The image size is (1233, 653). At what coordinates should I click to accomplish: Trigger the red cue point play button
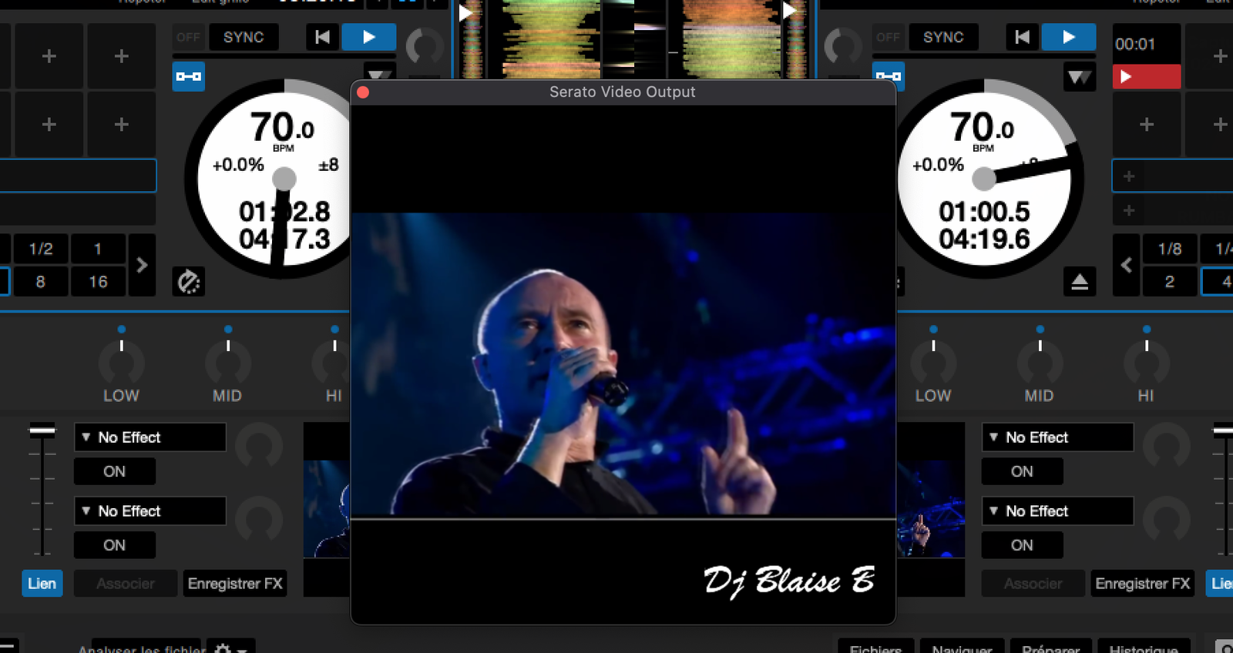pyautogui.click(x=1147, y=77)
